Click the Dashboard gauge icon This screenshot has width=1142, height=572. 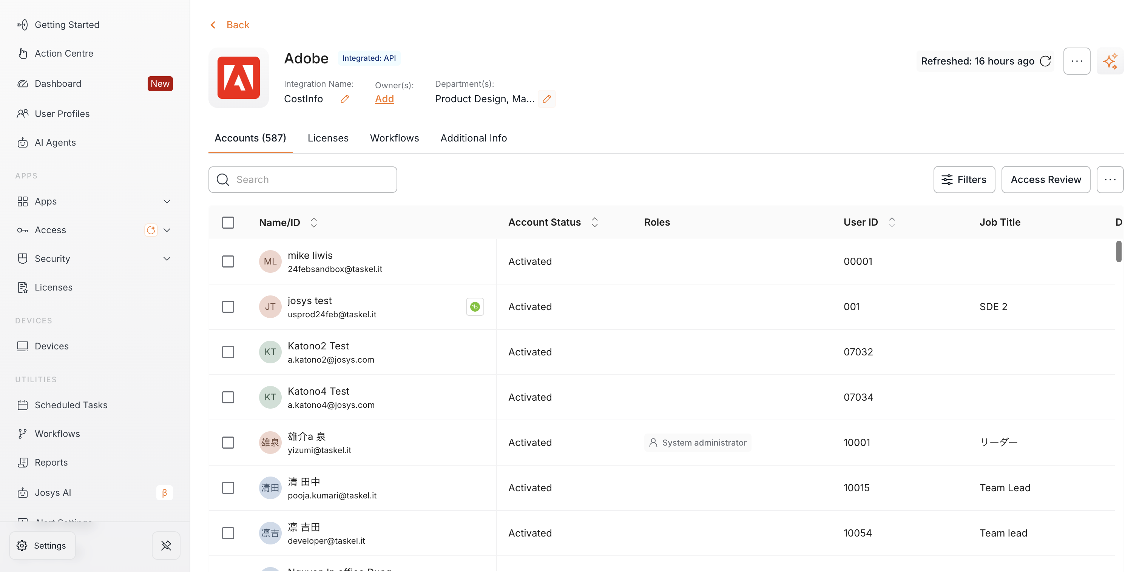[x=23, y=83]
